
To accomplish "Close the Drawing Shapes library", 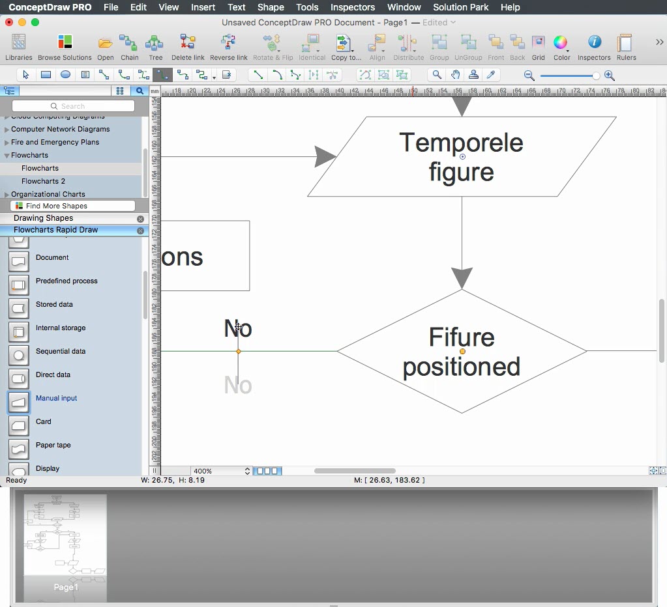I will point(140,219).
